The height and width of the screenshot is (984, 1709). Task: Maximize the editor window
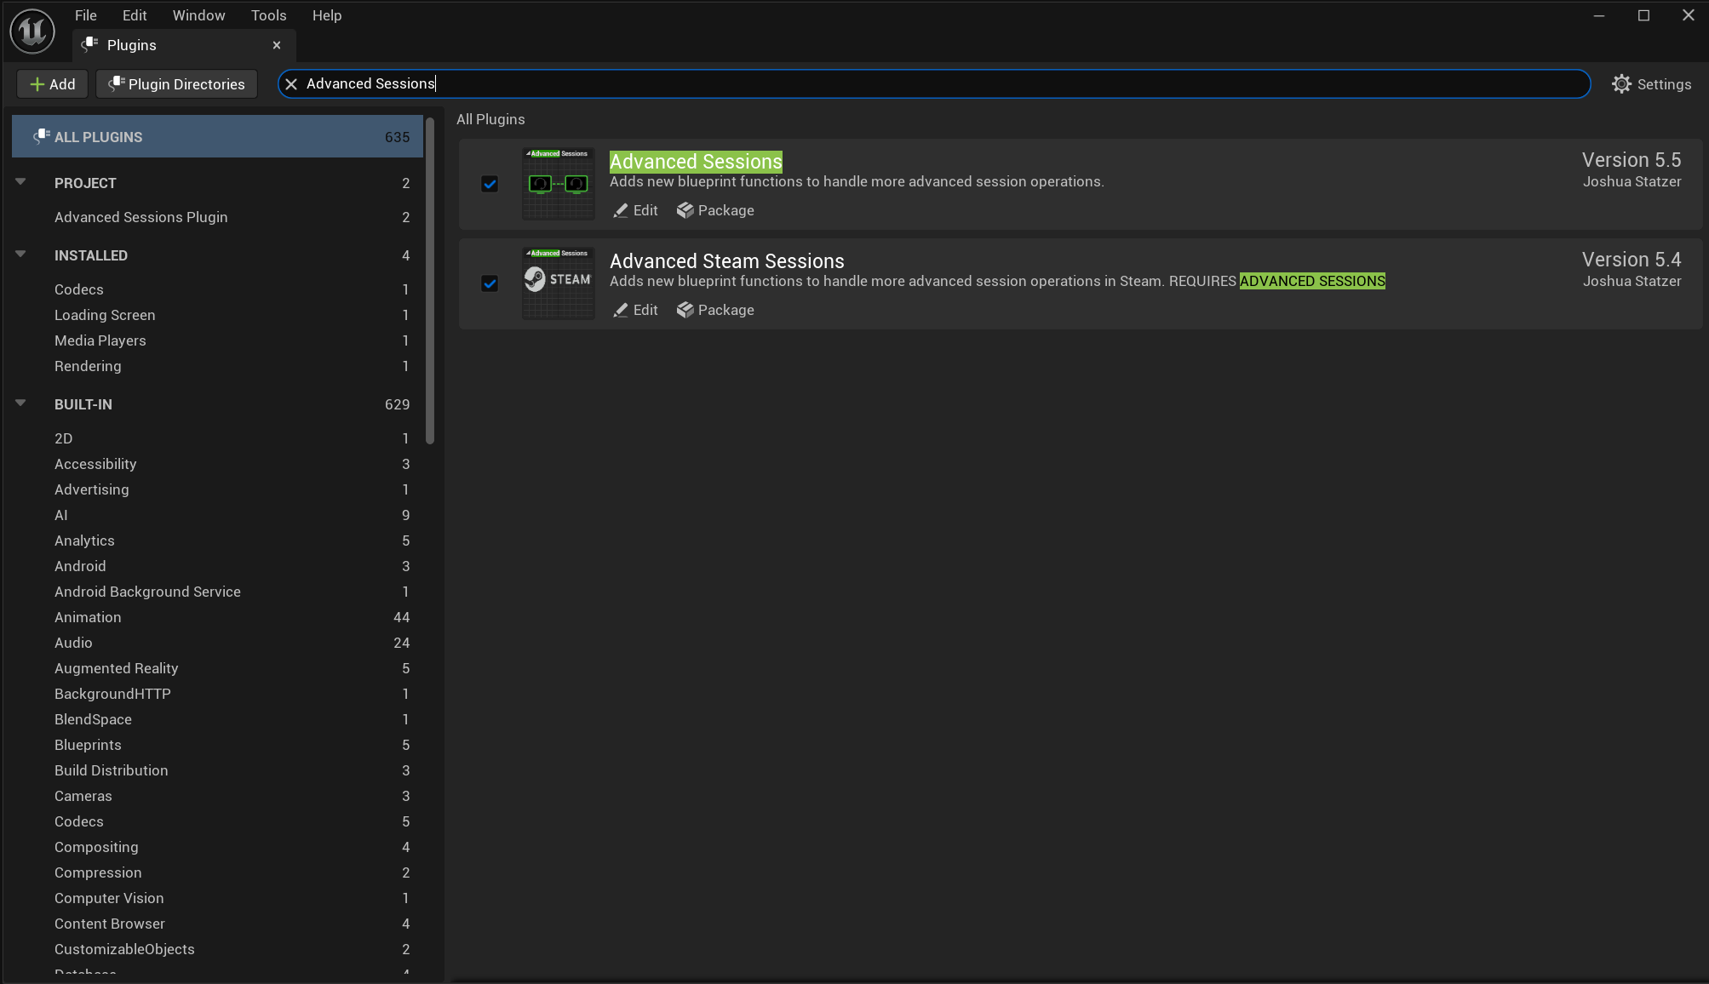1643,15
